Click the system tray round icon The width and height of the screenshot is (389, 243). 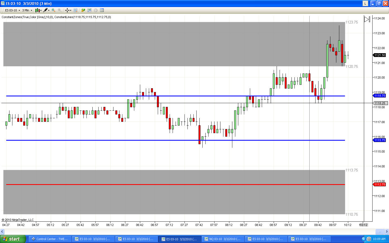[369, 239]
